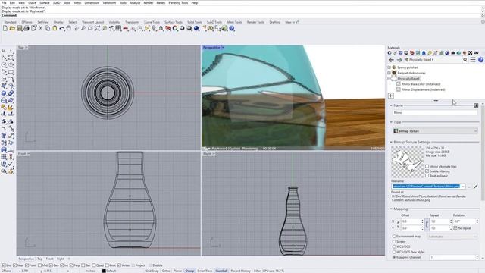This screenshot has width=485, height=273.
Task: Click the Copy icon in toolbar
Action: pyautogui.click(x=48, y=29)
